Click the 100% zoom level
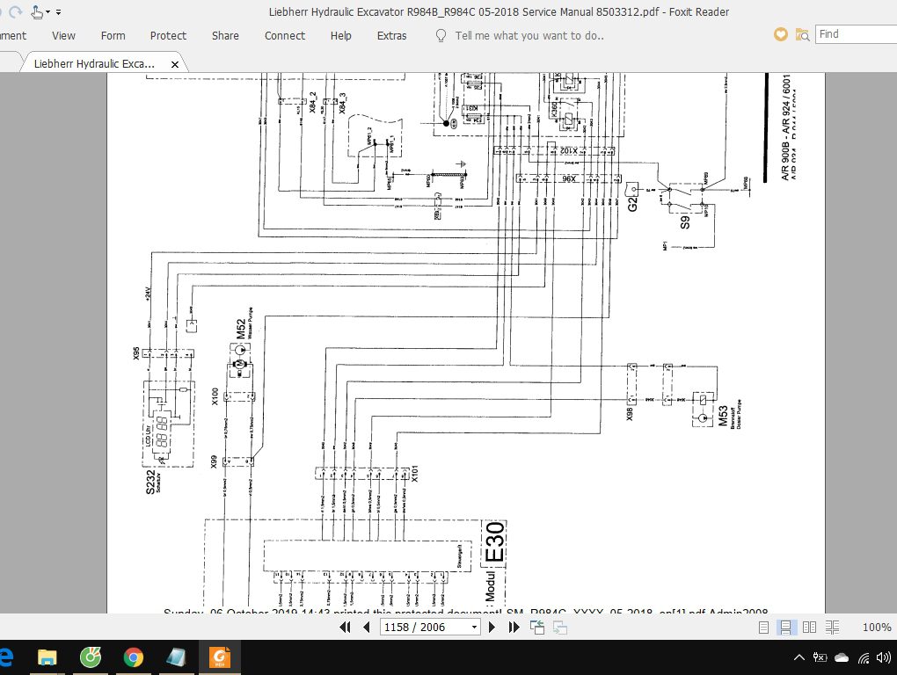The height and width of the screenshot is (675, 897). pyautogui.click(x=877, y=628)
